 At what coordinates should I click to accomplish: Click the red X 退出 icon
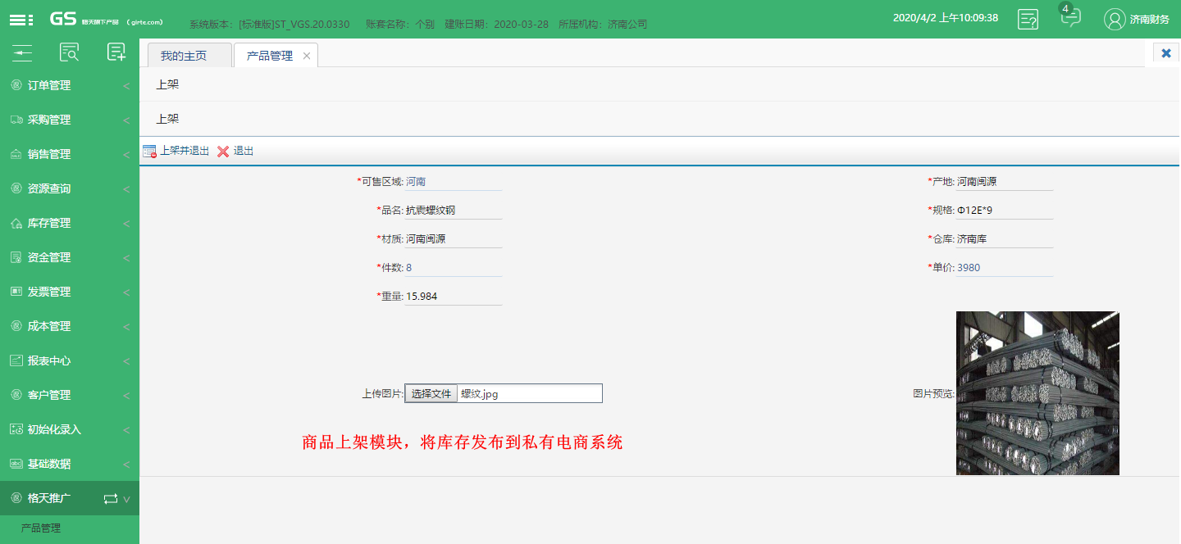(x=223, y=152)
